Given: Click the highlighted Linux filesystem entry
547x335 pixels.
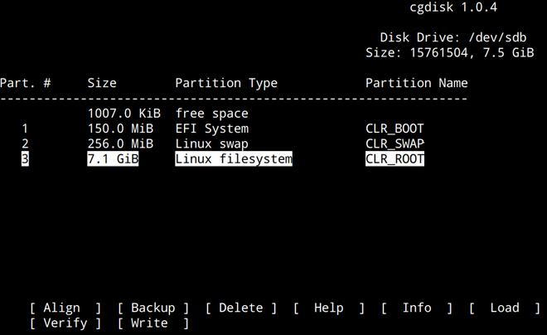Looking at the screenshot, I should (234, 158).
